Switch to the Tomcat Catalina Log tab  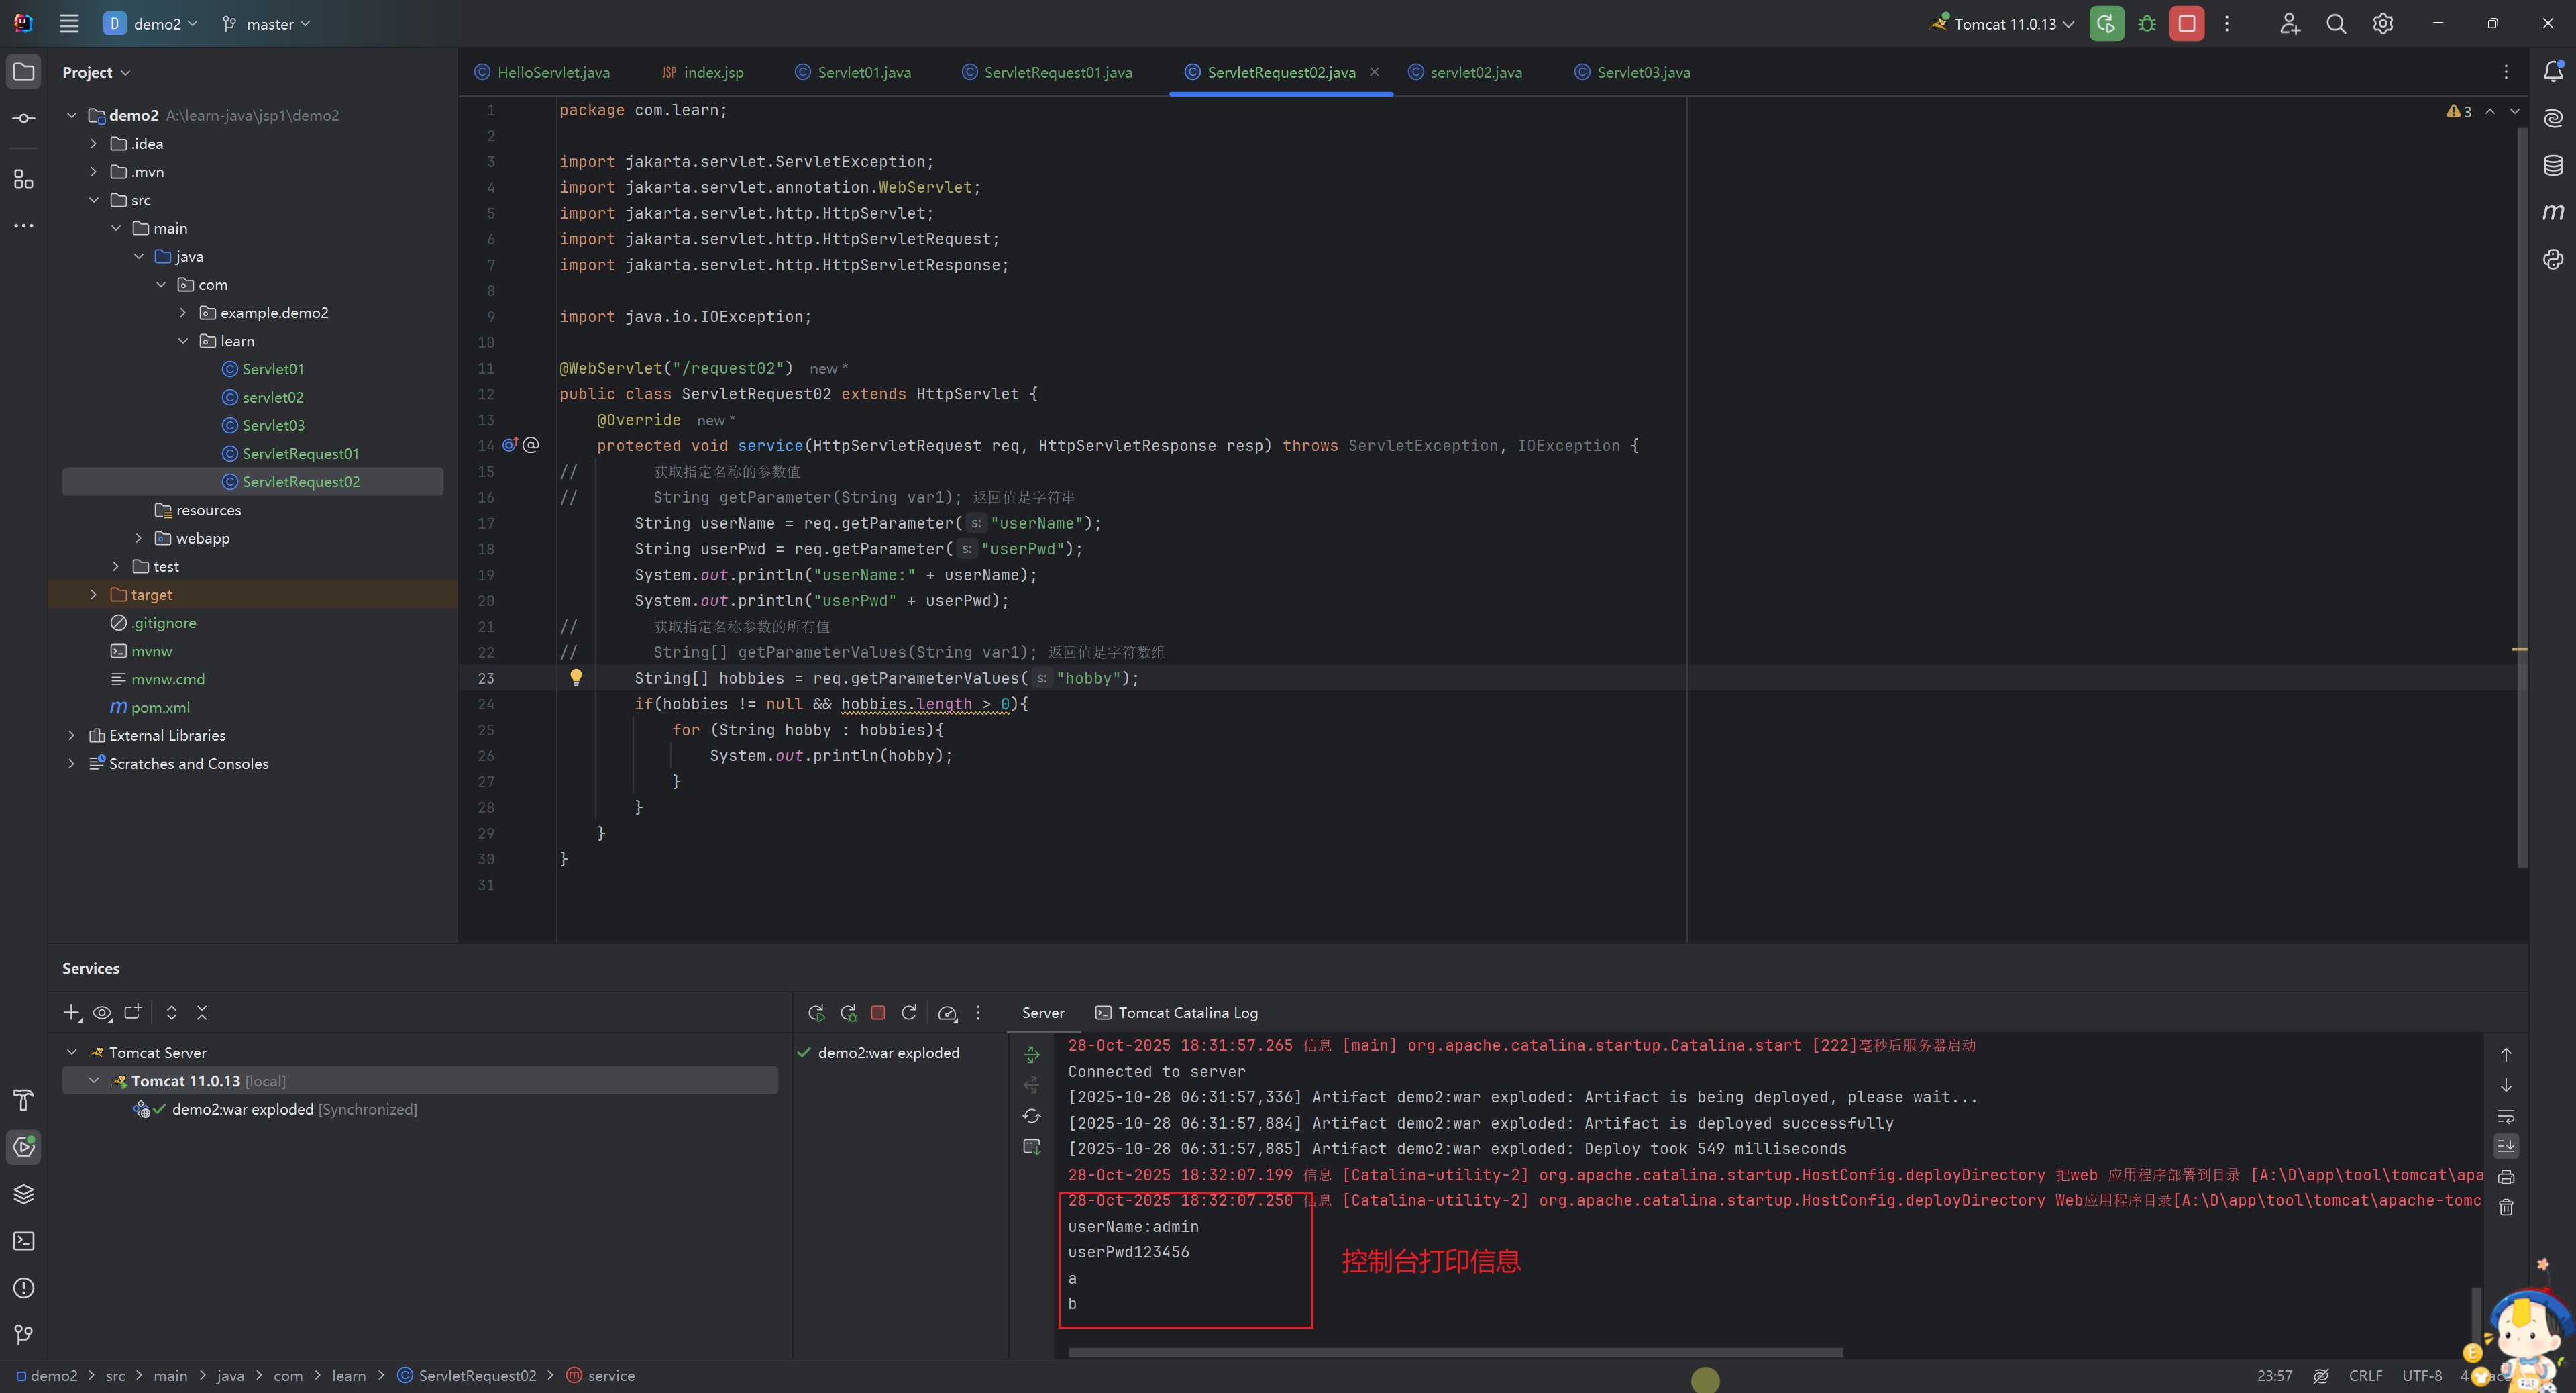[1177, 1013]
